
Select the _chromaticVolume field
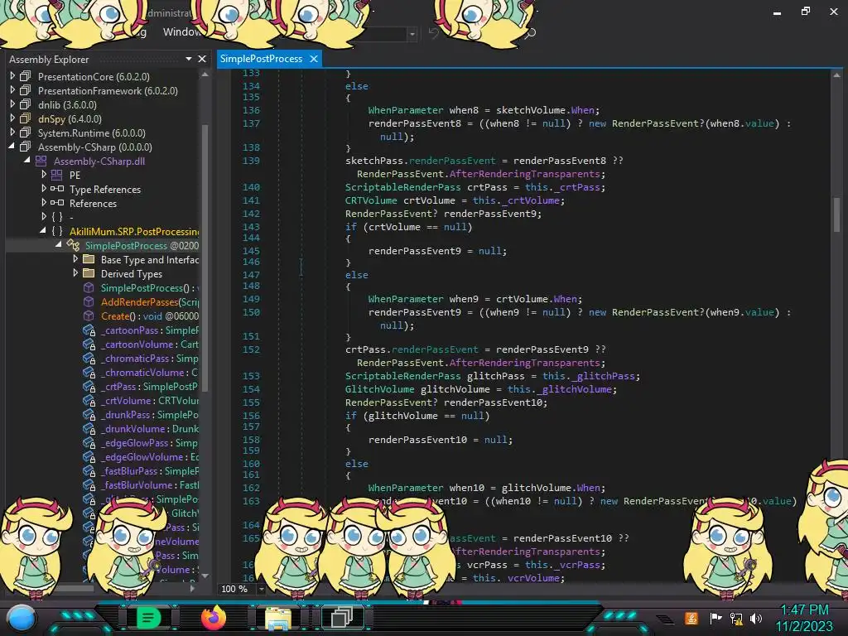(x=149, y=372)
